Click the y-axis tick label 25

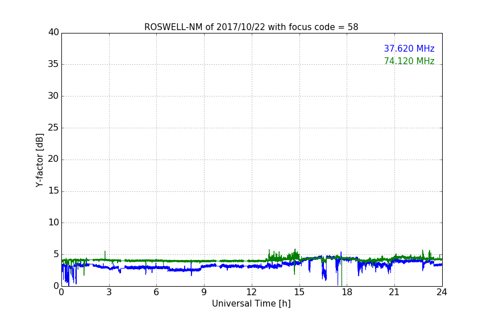(53, 127)
